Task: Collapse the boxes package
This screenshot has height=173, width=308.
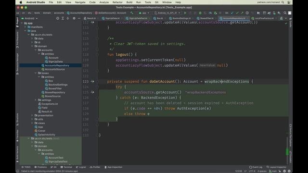Action: tap(36, 73)
